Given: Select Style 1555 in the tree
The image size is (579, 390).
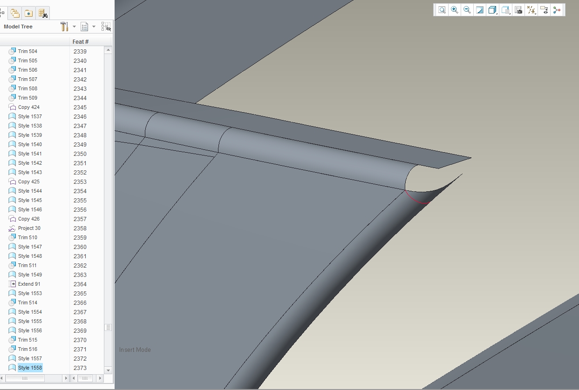Looking at the screenshot, I should point(30,321).
